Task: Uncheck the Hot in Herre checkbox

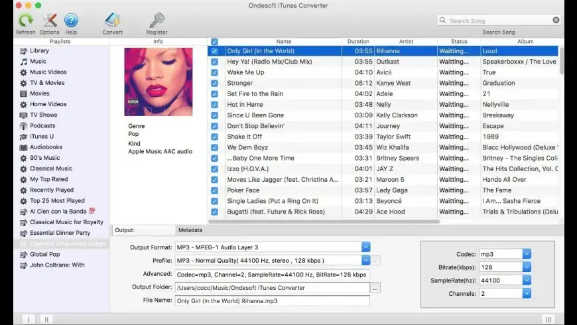Action: [214, 105]
